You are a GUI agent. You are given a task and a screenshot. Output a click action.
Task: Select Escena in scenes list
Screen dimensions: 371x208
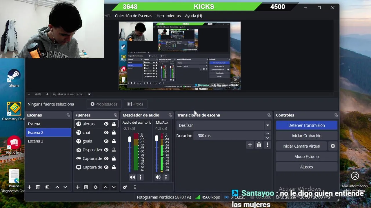(48, 124)
